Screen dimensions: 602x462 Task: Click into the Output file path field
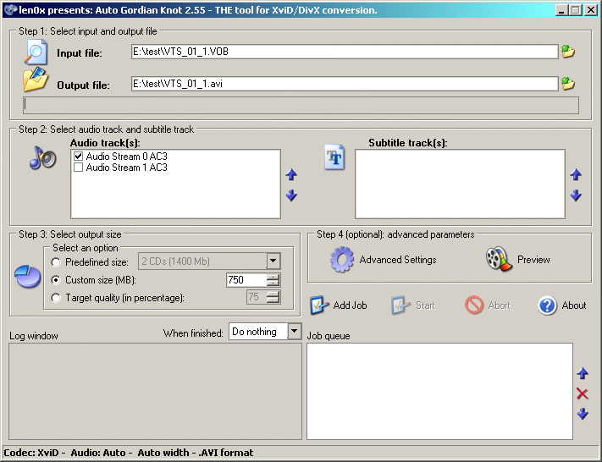point(345,84)
